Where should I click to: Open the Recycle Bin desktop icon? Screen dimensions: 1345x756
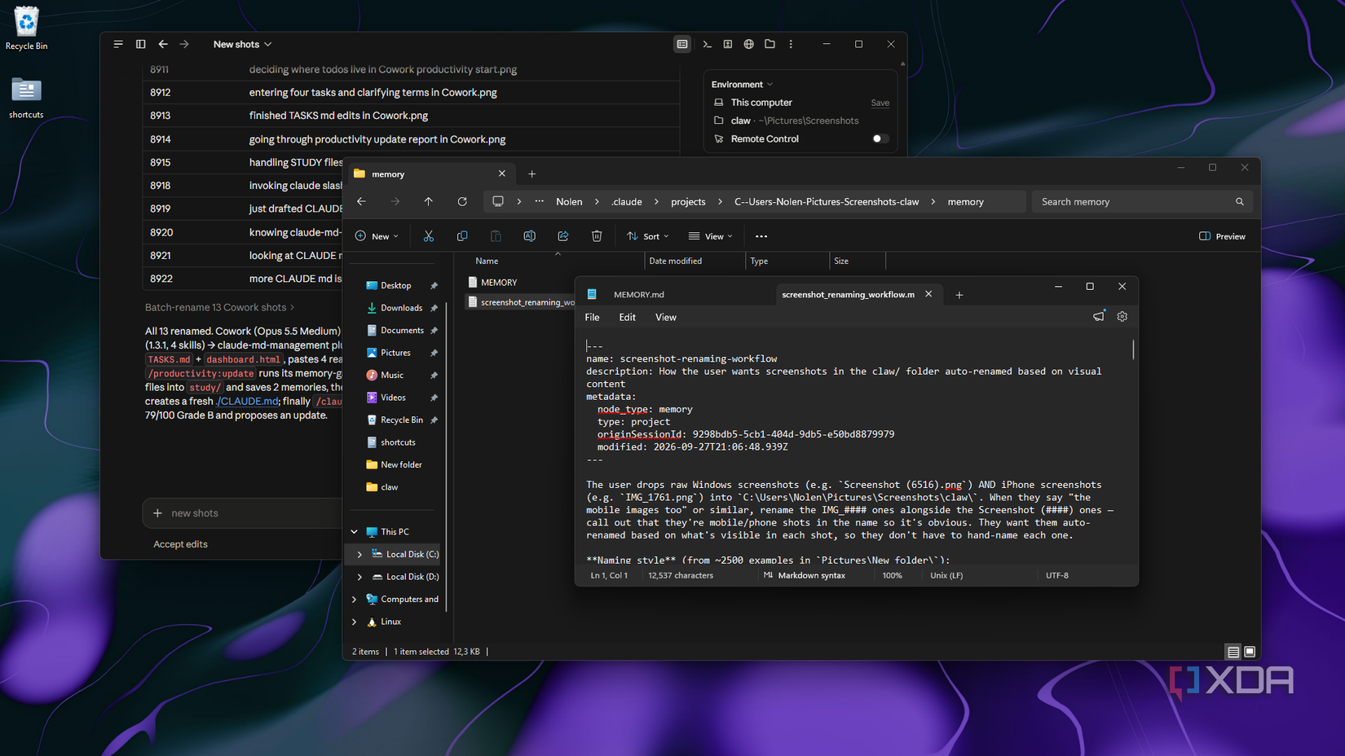pyautogui.click(x=26, y=29)
